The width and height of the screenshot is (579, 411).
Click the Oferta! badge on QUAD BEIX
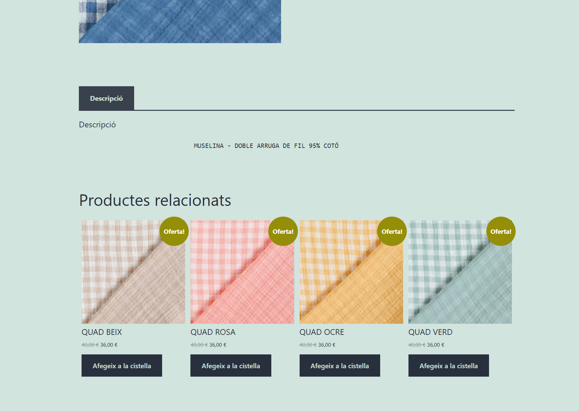174,231
